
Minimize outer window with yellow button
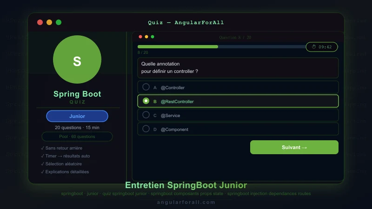[x=49, y=22]
